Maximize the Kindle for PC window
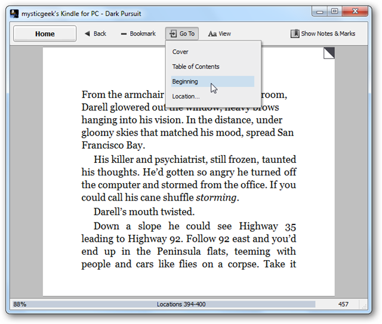This screenshot has height=324, width=382. tap(334, 11)
